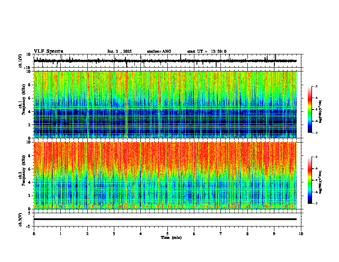Click inside the ch.2 spectrogram panel
This screenshot has width=339, height=262.
[165, 176]
